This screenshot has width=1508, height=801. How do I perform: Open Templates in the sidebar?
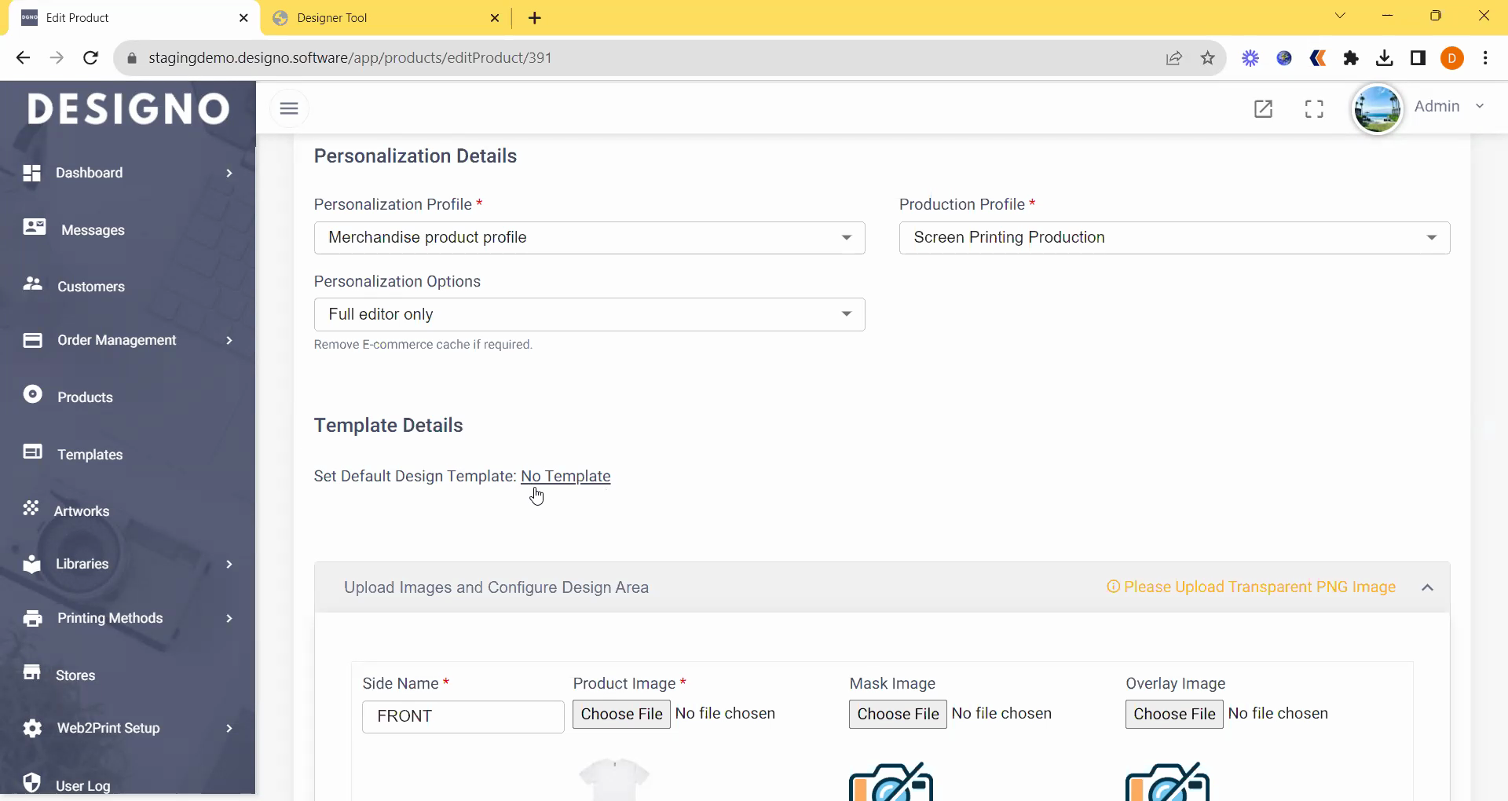pyautogui.click(x=90, y=455)
